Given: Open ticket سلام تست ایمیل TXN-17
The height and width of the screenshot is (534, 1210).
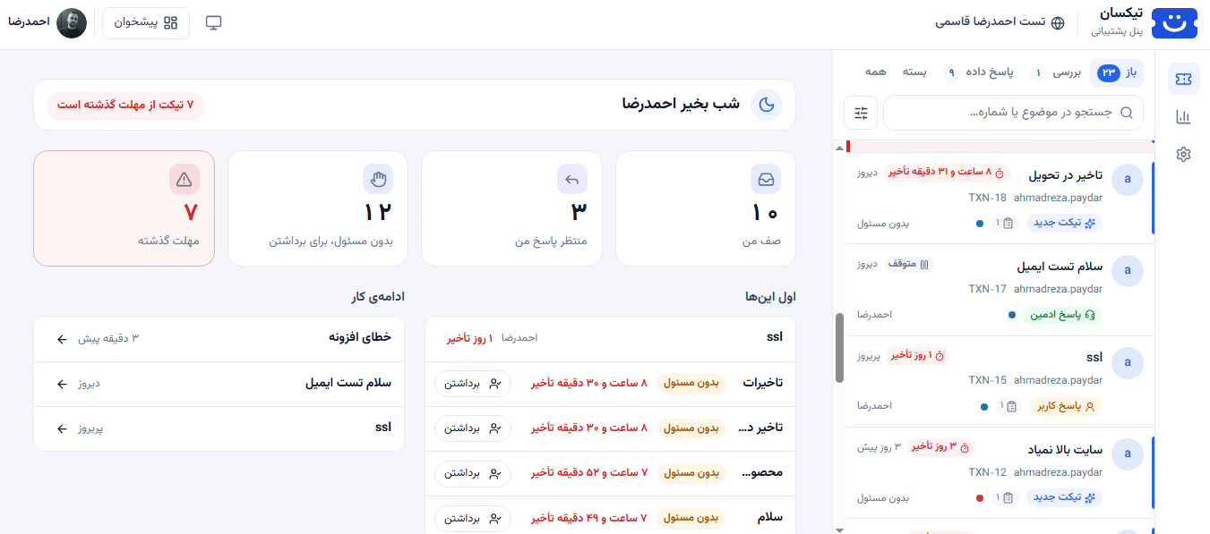Looking at the screenshot, I should pyautogui.click(x=1000, y=290).
